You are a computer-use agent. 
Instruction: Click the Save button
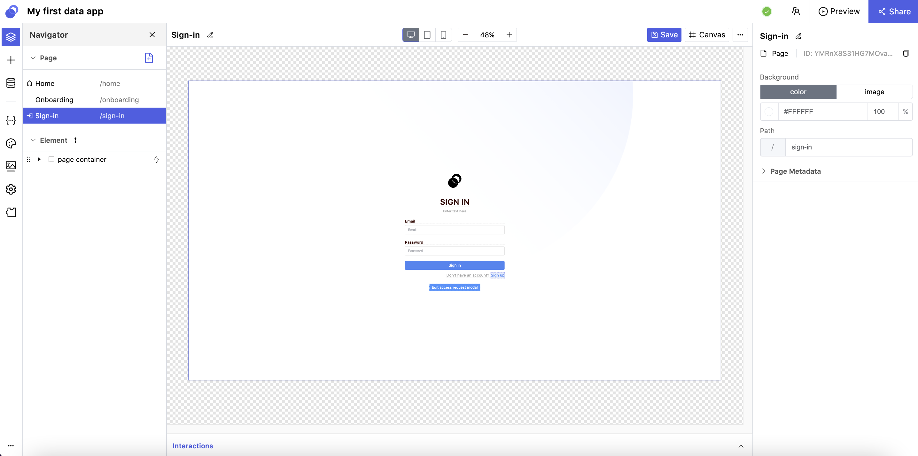pyautogui.click(x=664, y=35)
